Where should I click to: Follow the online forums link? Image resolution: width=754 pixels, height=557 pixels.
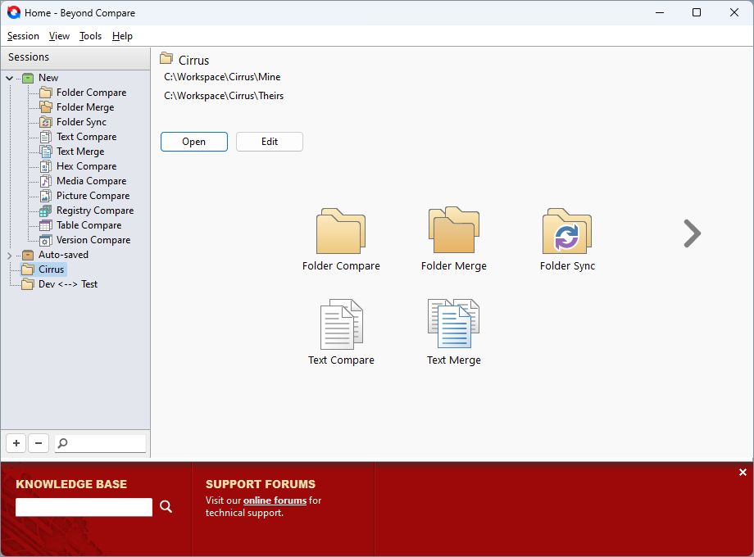[x=275, y=500]
